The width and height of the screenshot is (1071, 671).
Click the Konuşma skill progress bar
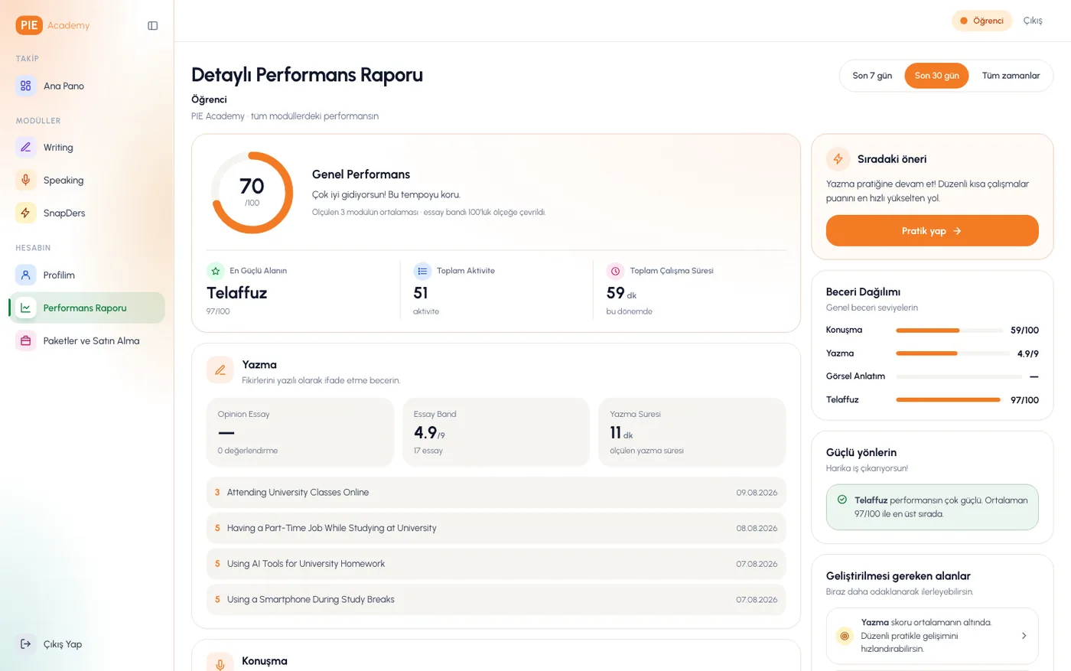(x=949, y=331)
